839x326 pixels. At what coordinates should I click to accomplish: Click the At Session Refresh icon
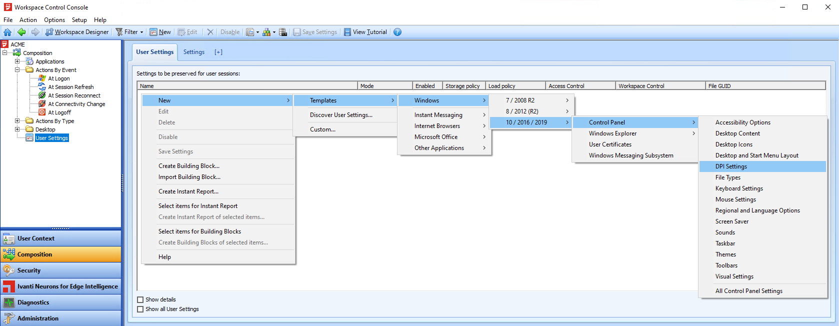coord(42,87)
